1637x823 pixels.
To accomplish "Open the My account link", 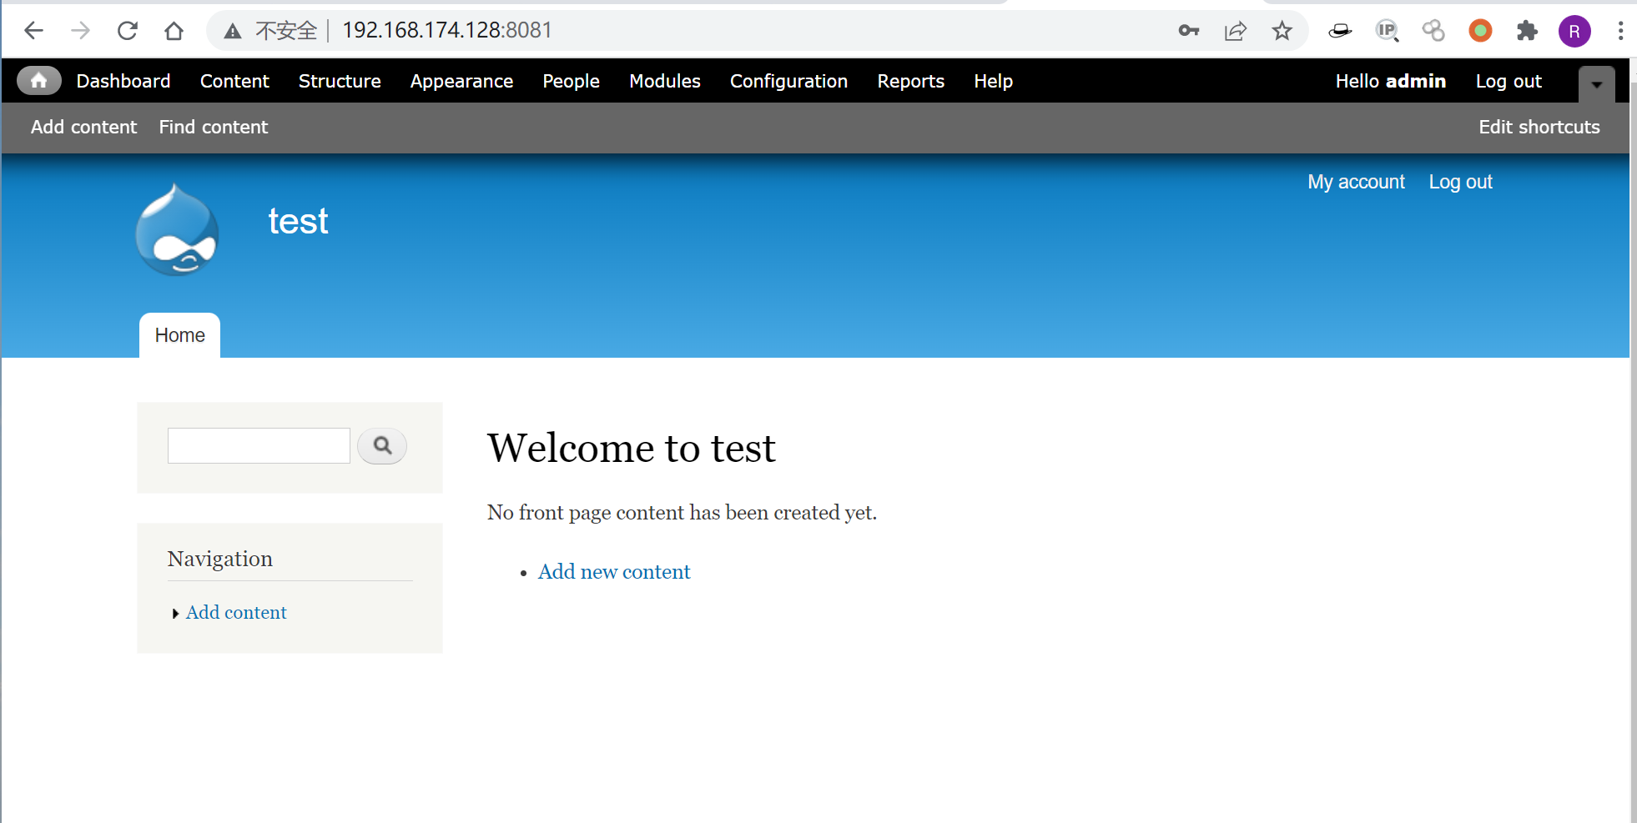I will pyautogui.click(x=1356, y=182).
